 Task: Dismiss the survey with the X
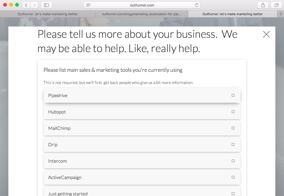(x=266, y=34)
